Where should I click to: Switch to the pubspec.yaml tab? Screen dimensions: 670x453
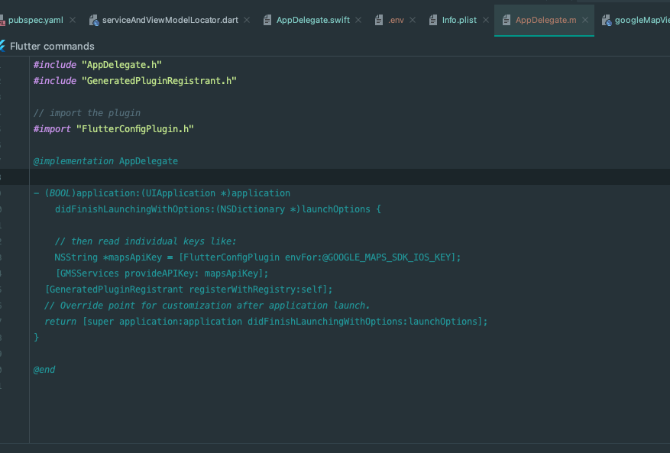pos(37,20)
